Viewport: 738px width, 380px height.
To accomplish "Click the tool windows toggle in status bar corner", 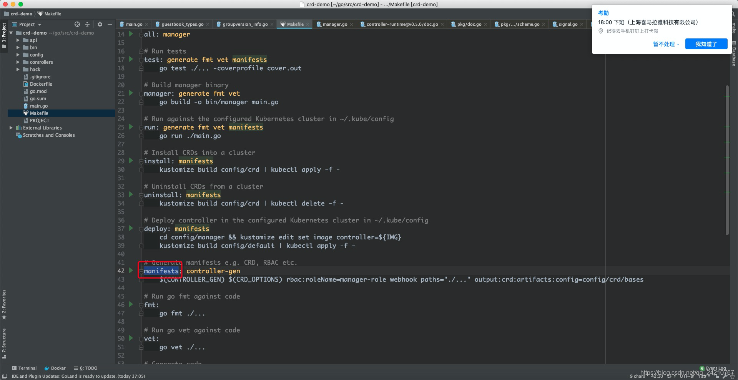I will pyautogui.click(x=4, y=376).
